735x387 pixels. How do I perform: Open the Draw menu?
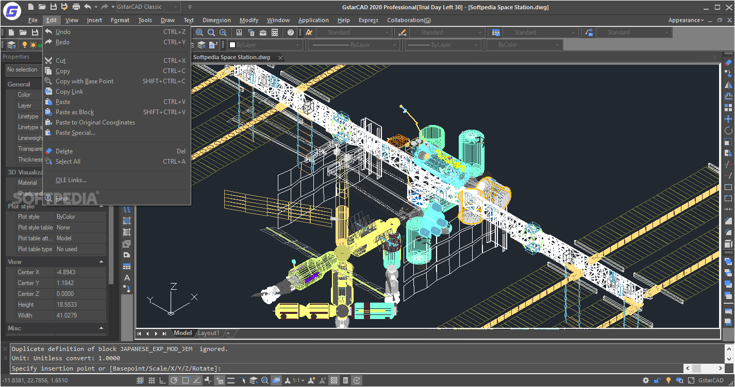[168, 20]
